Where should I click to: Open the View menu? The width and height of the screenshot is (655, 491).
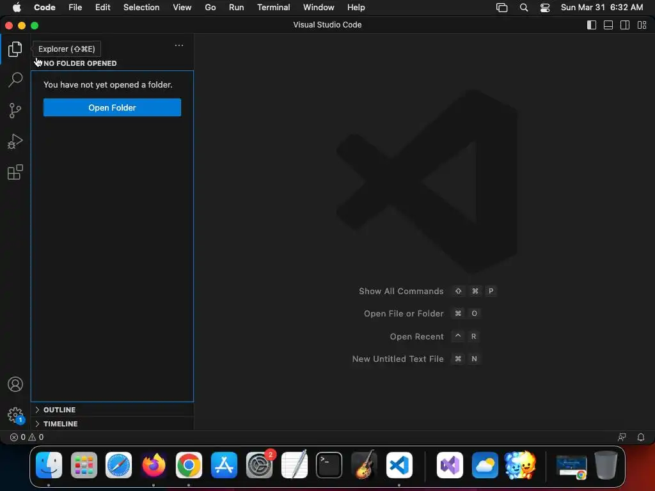click(182, 8)
